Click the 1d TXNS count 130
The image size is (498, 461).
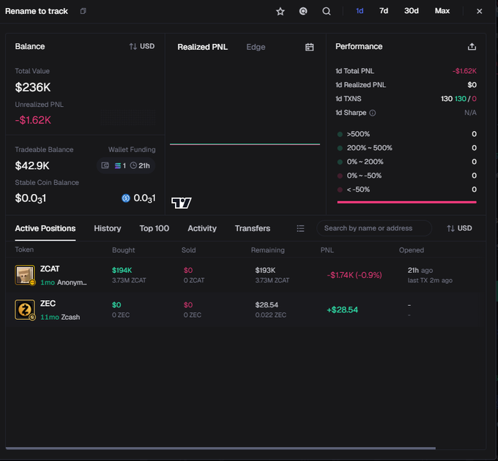(x=447, y=99)
